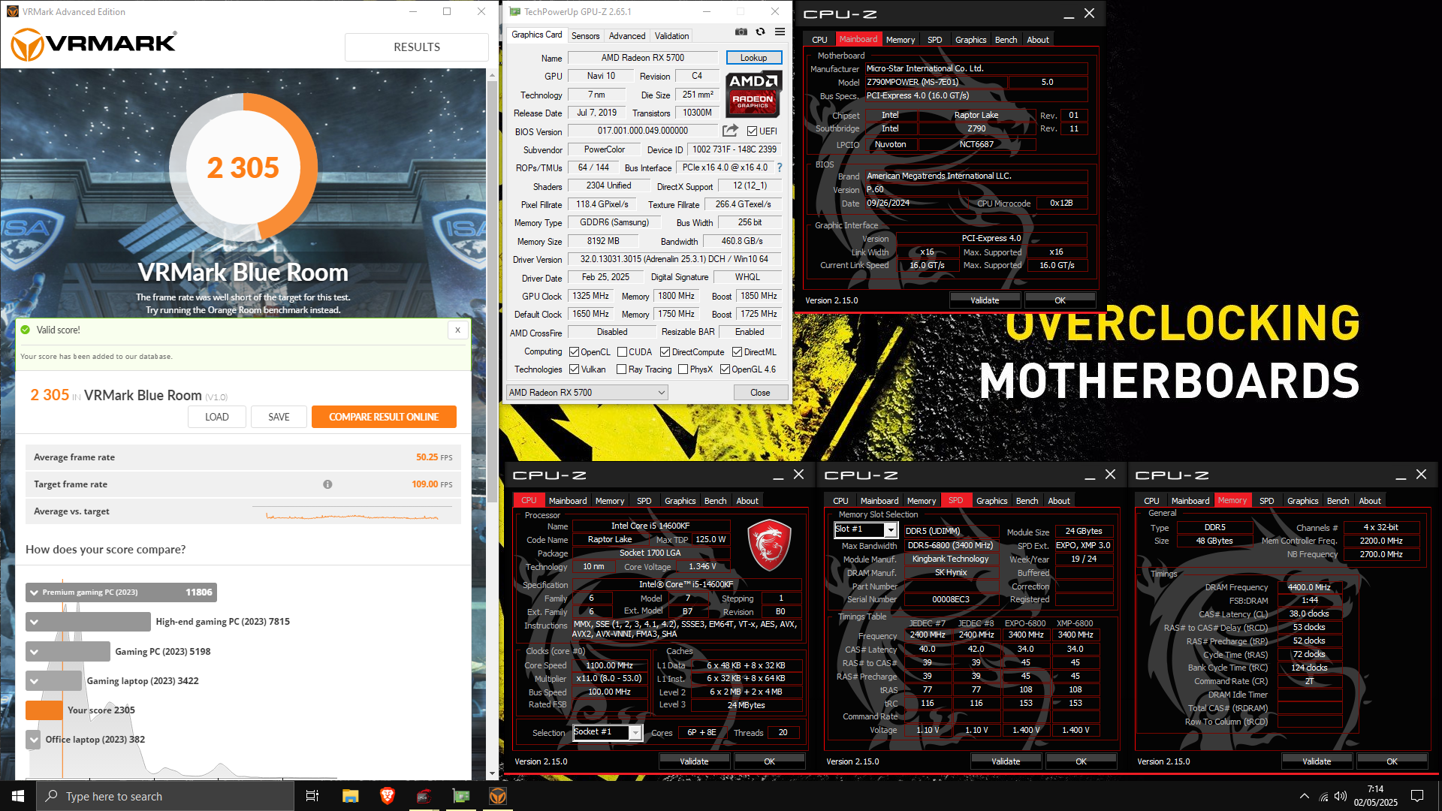Toggle the CUDA checkbox
This screenshot has width=1442, height=811.
[622, 352]
